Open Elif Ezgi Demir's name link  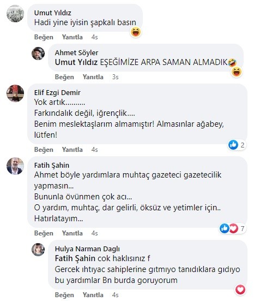tap(57, 93)
